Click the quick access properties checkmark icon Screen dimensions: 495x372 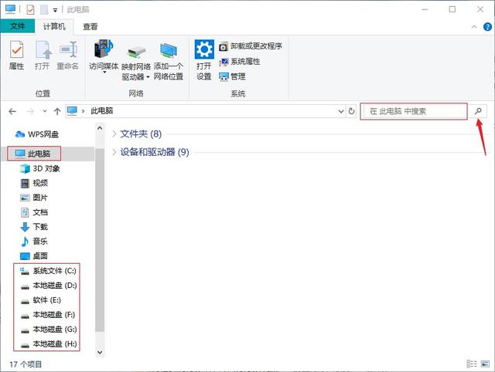30,10
